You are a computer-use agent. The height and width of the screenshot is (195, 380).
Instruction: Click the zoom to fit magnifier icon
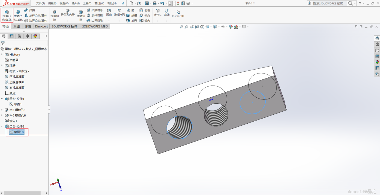click(181, 27)
